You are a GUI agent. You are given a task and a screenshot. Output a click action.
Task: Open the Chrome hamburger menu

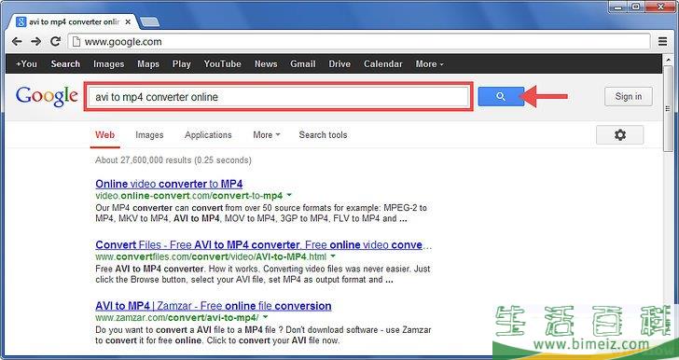pos(662,42)
